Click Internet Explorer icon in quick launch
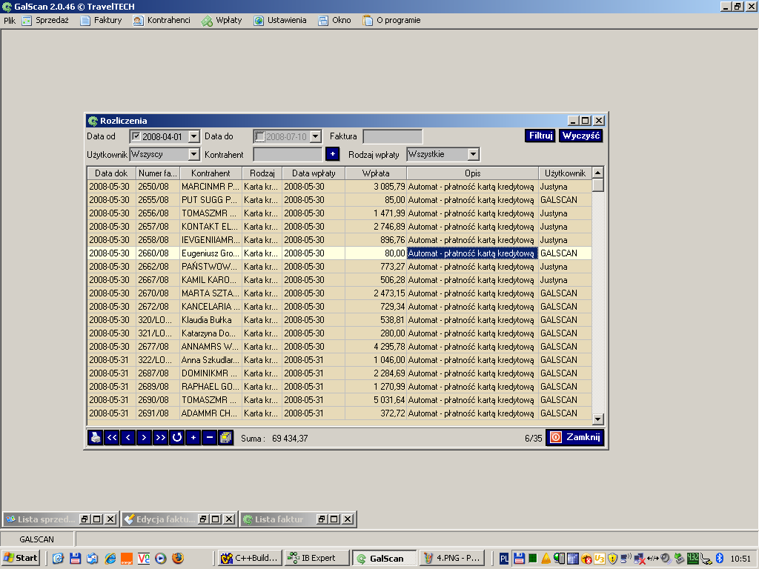The image size is (759, 569). 110,558
